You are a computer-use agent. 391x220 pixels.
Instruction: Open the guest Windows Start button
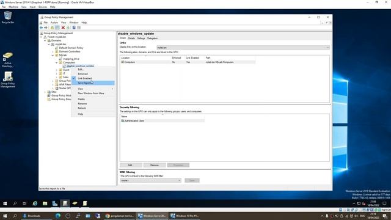5,204
